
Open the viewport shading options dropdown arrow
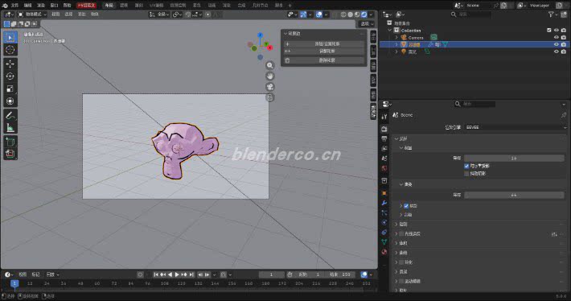point(371,14)
